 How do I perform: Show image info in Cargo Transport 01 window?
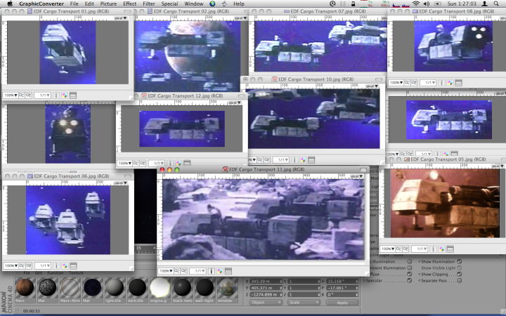56,96
